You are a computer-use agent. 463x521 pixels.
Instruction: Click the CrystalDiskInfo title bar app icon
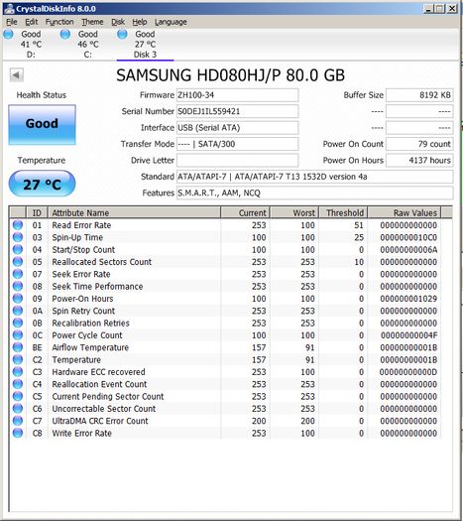click(x=9, y=9)
